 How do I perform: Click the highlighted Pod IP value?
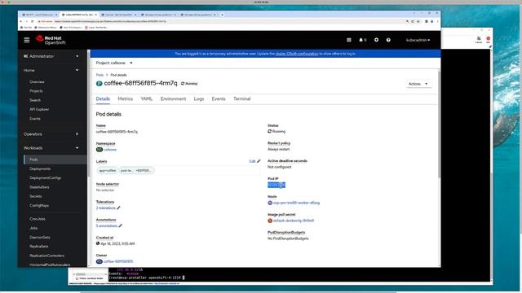276,185
